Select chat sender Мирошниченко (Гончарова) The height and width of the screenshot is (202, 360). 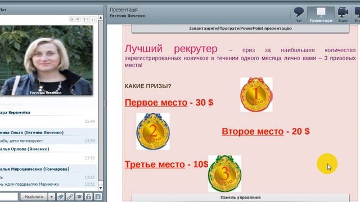(35, 169)
